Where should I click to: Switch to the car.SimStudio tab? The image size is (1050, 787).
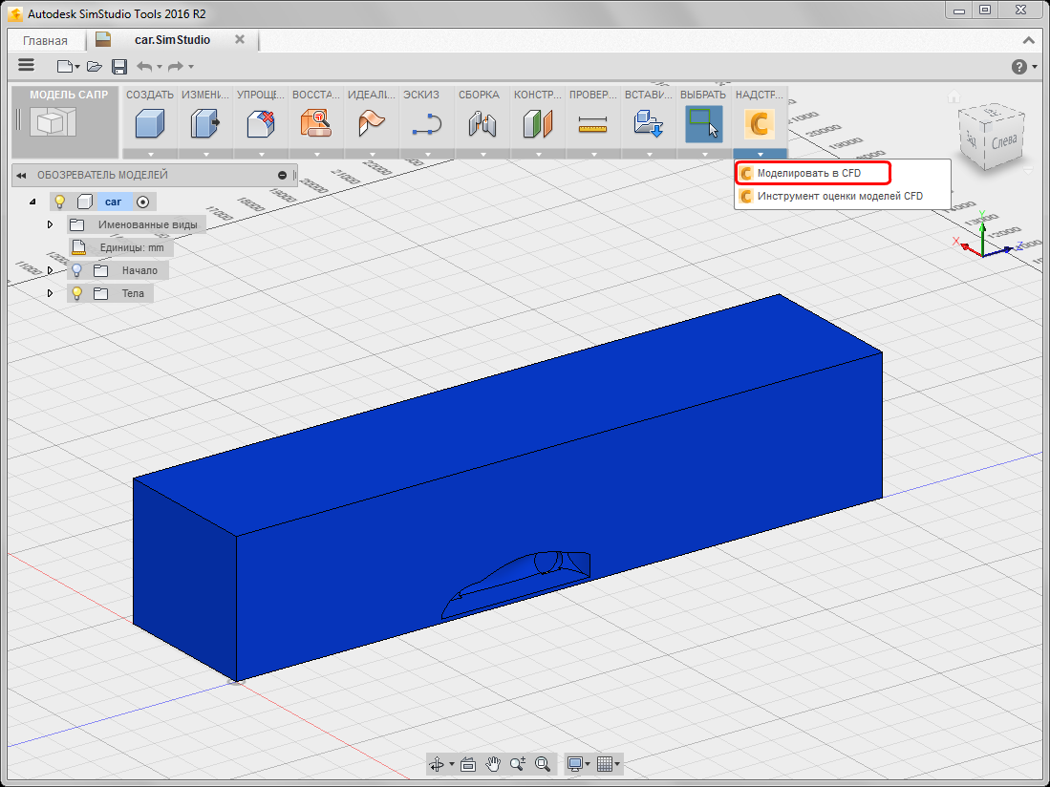click(x=172, y=39)
